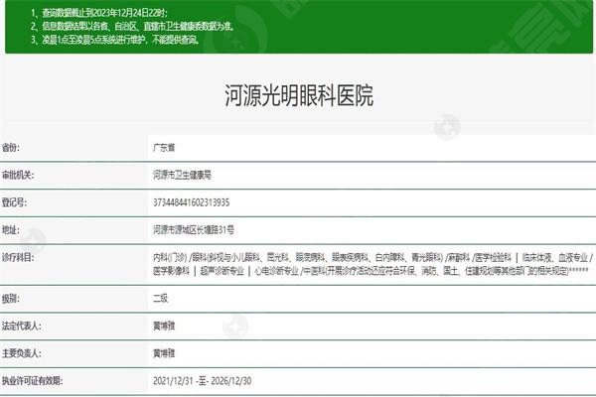
Task: Click the 省份 label
Action: (11, 148)
